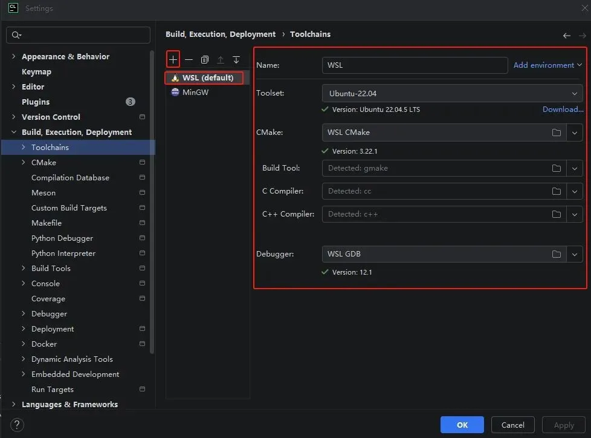Open the Python Interpreter page
Viewport: 591px width, 438px height.
tap(63, 253)
